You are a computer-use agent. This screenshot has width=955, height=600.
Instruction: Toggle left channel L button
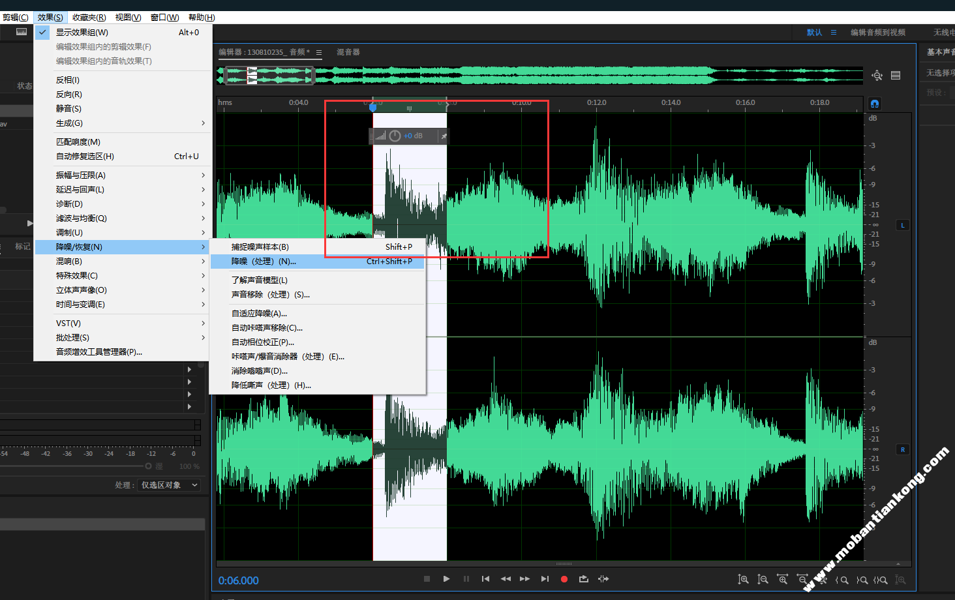(x=903, y=225)
